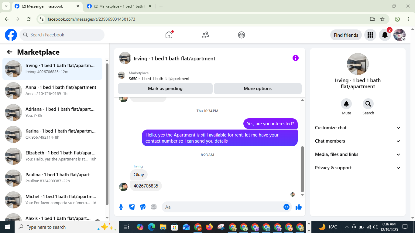The height and width of the screenshot is (233, 415).
Task: Click the browser address bar URL
Action: point(91,19)
